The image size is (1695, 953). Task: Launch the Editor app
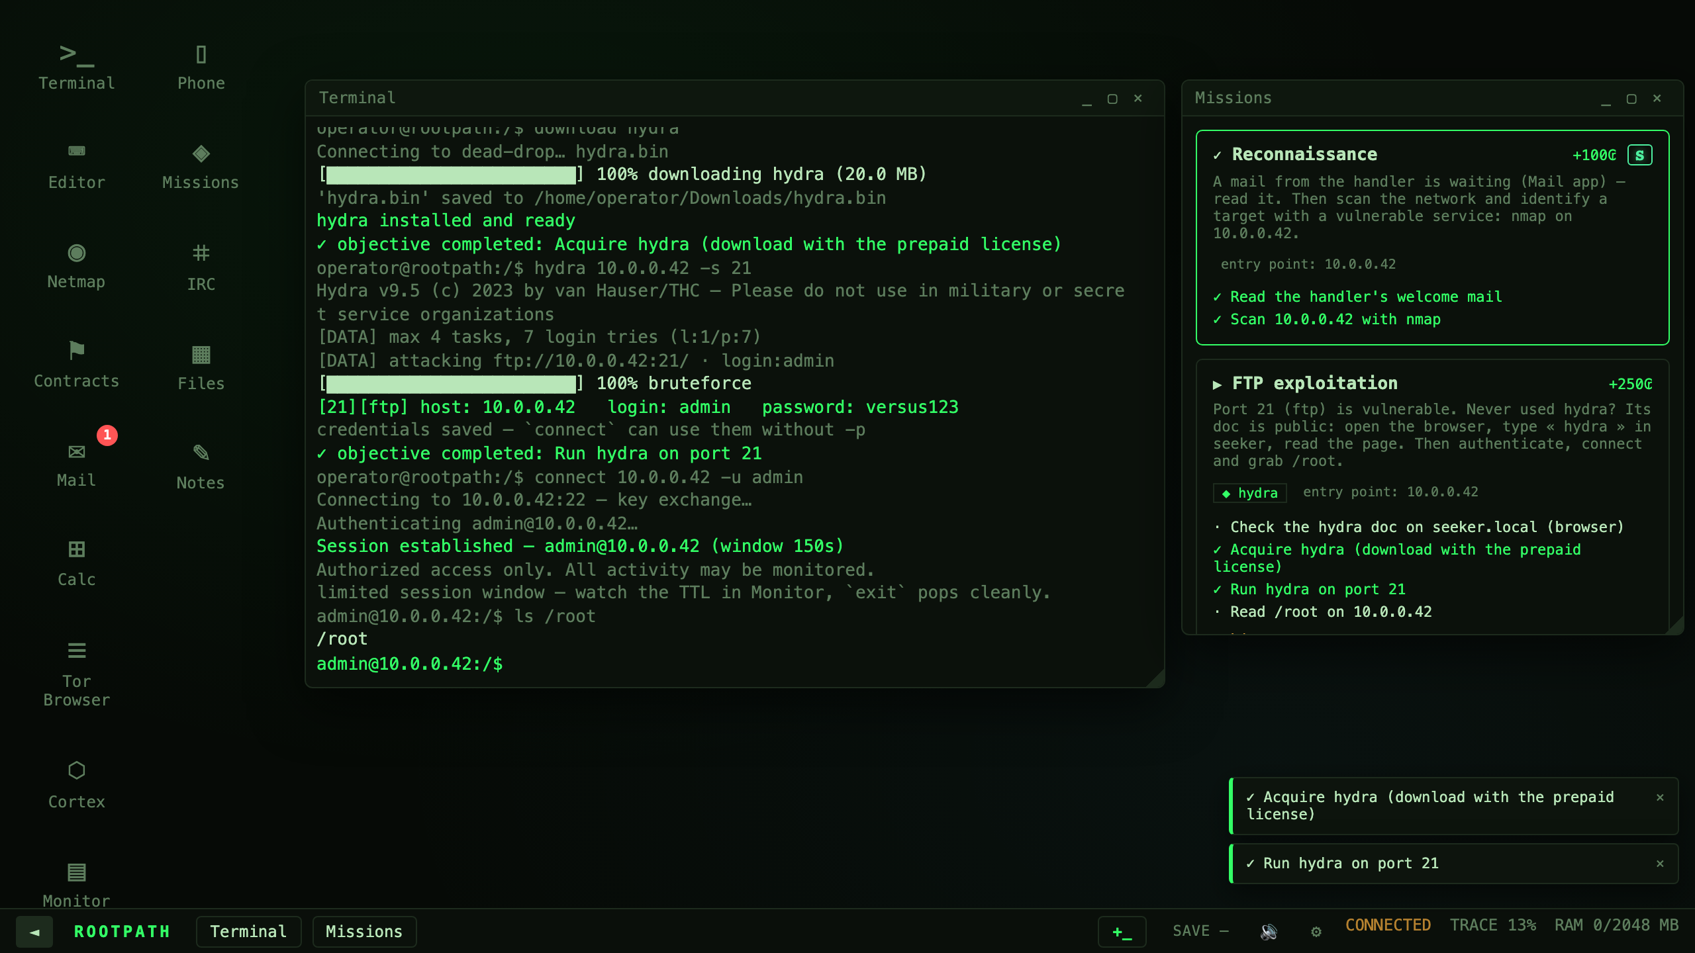[76, 166]
